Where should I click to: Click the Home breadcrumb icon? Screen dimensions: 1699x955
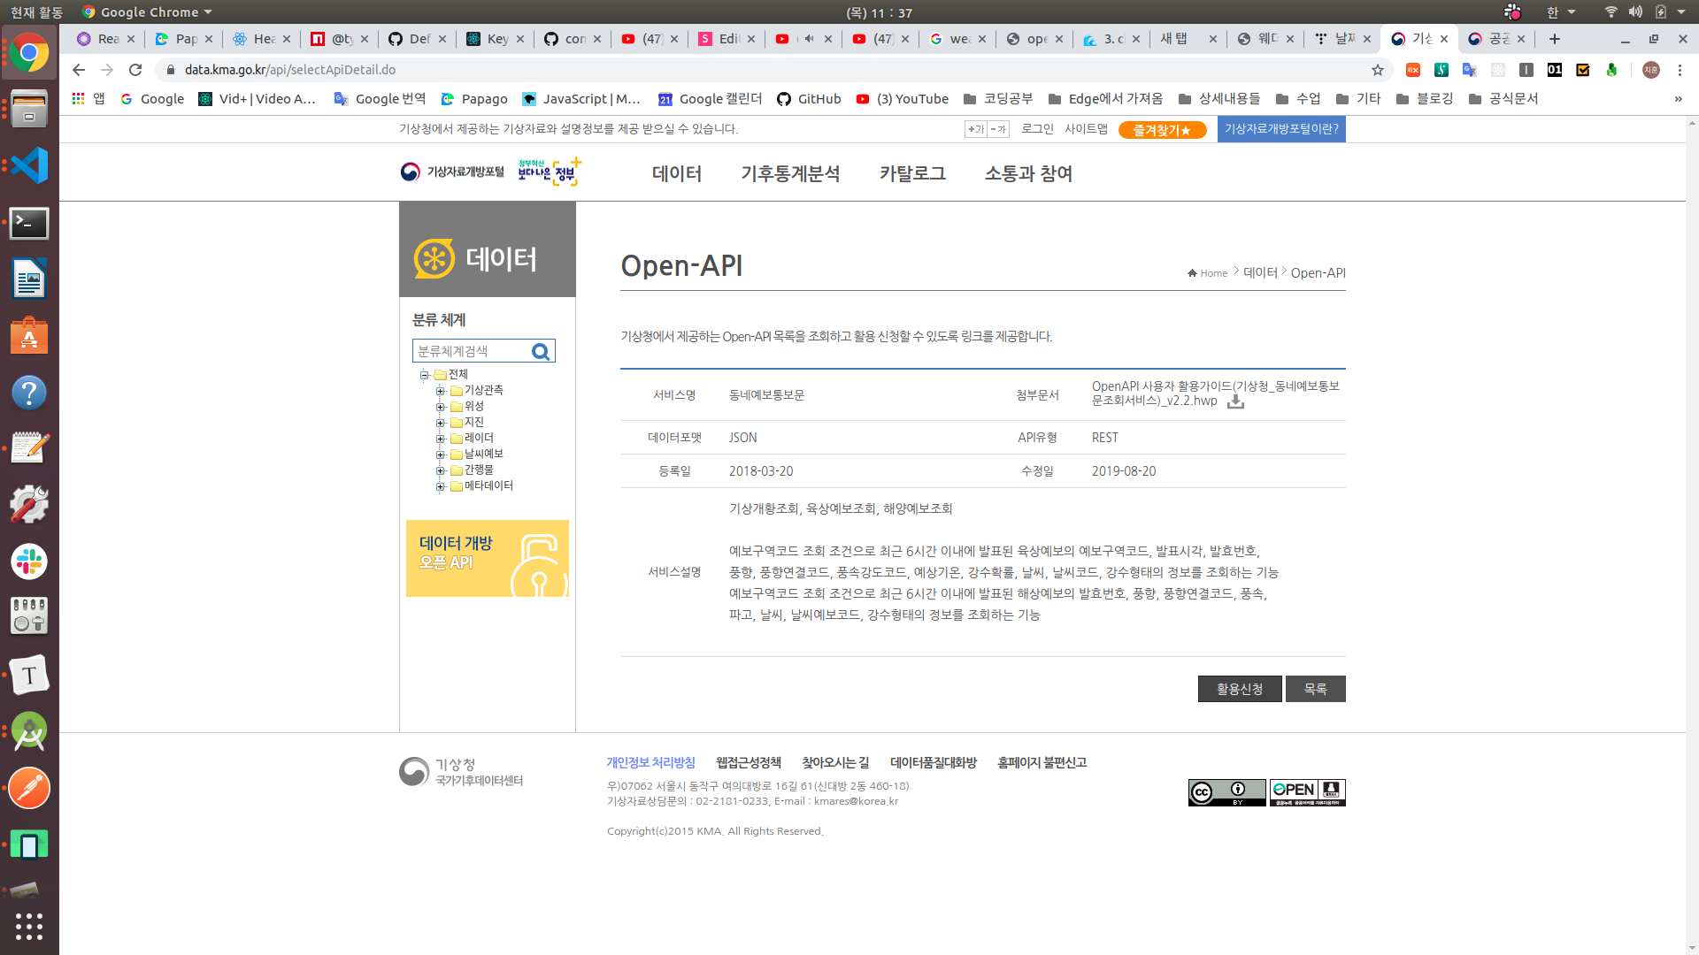[x=1193, y=273]
